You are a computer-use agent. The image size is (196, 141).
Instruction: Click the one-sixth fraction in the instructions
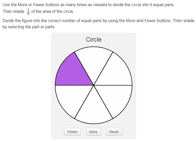(x=28, y=12)
